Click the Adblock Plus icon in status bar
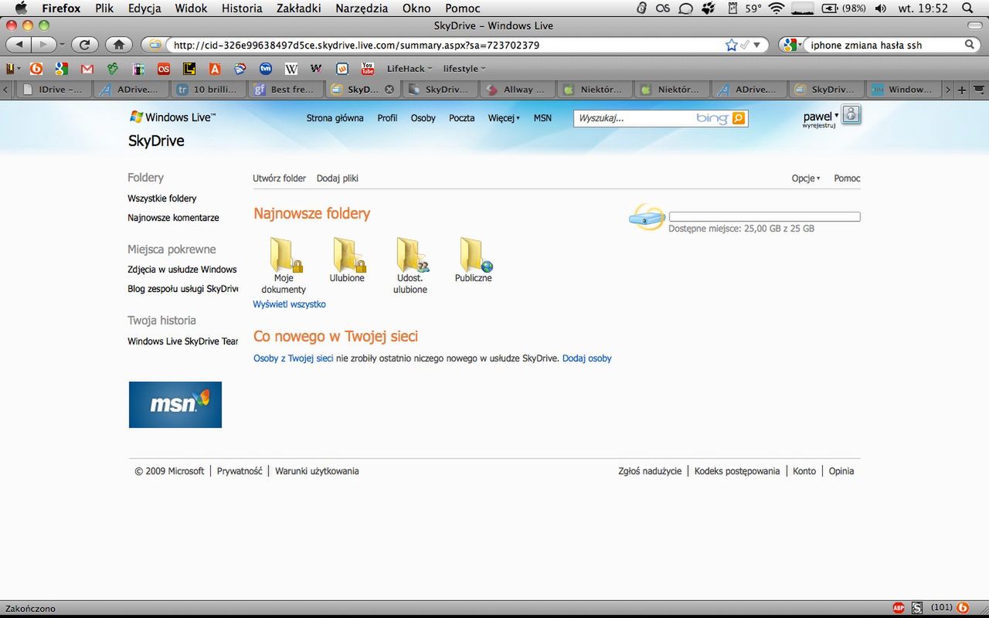 click(899, 608)
